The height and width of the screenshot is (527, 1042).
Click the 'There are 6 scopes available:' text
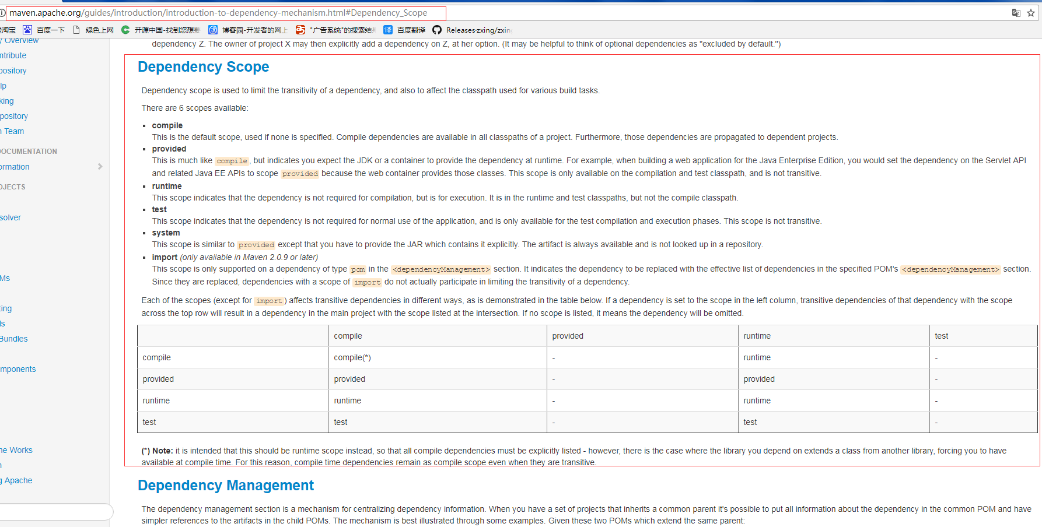click(195, 108)
